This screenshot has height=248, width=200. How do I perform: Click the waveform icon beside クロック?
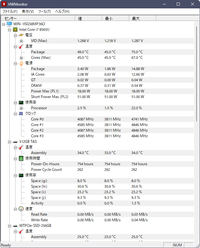point(21,114)
